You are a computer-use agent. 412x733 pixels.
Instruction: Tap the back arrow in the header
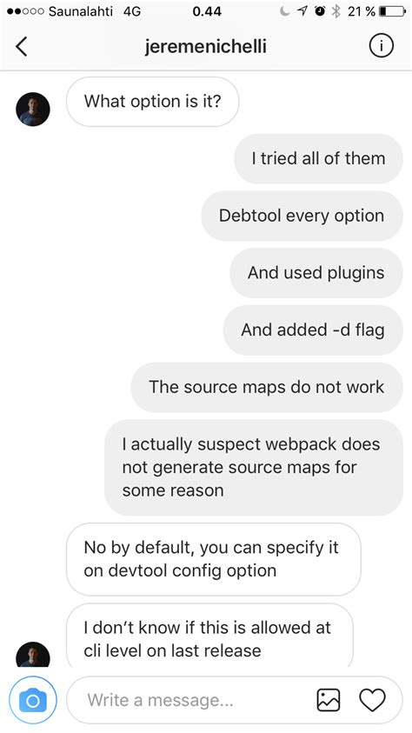pyautogui.click(x=22, y=46)
